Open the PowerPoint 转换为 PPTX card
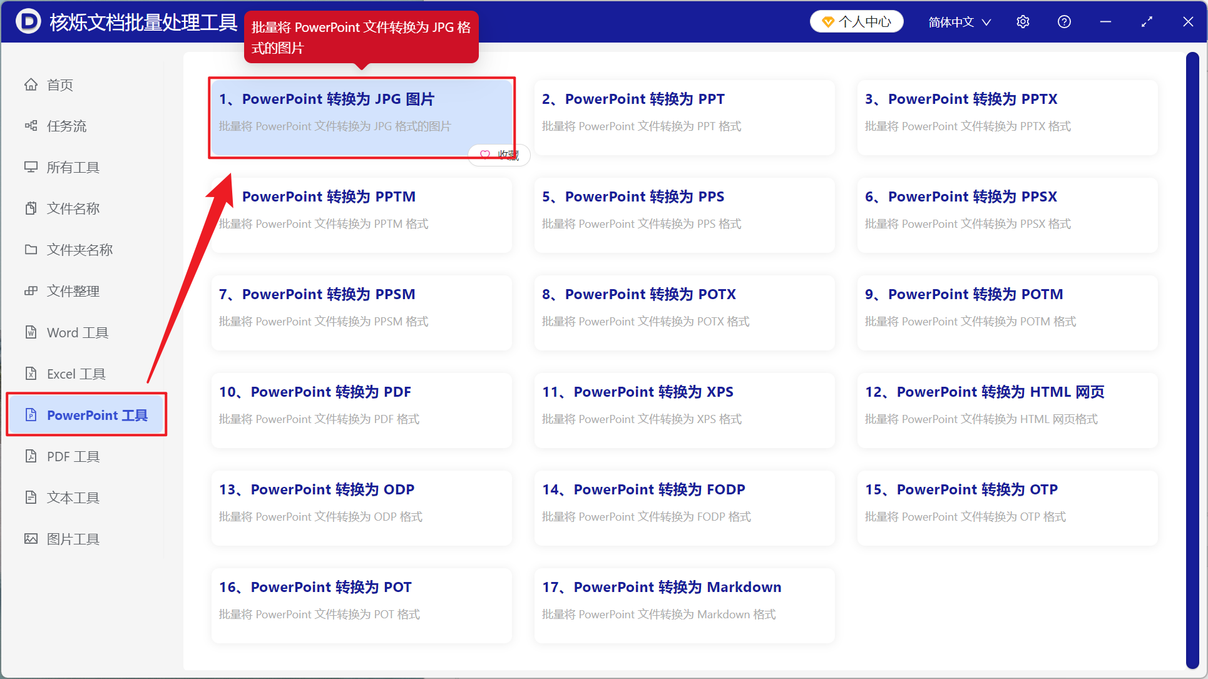 pos(1008,117)
